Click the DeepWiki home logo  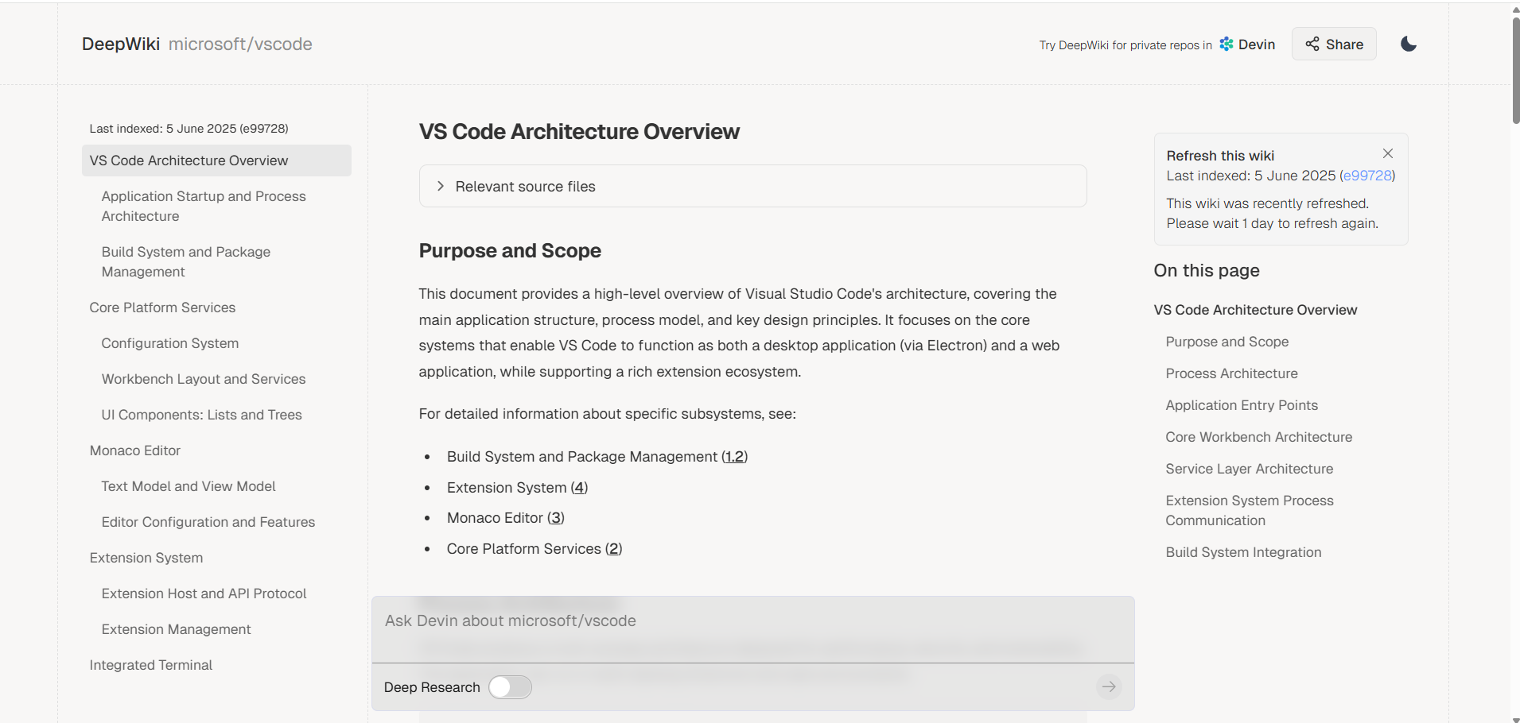pos(121,44)
